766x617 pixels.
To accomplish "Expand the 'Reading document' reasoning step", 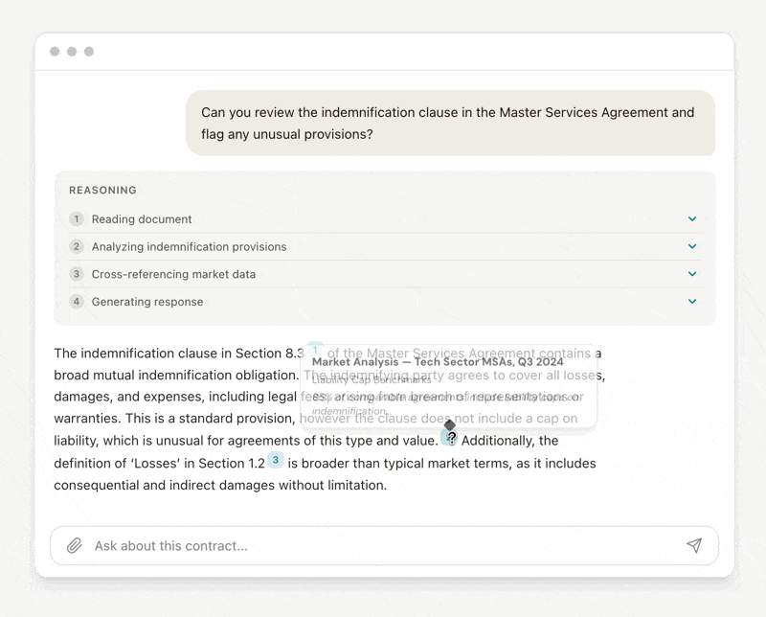I will coord(691,218).
